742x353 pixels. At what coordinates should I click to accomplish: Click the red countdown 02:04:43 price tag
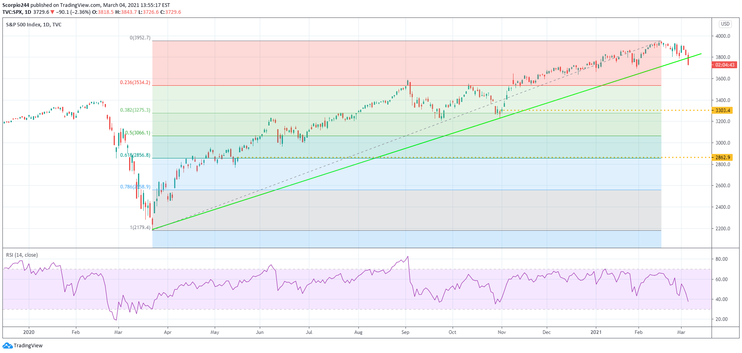725,65
